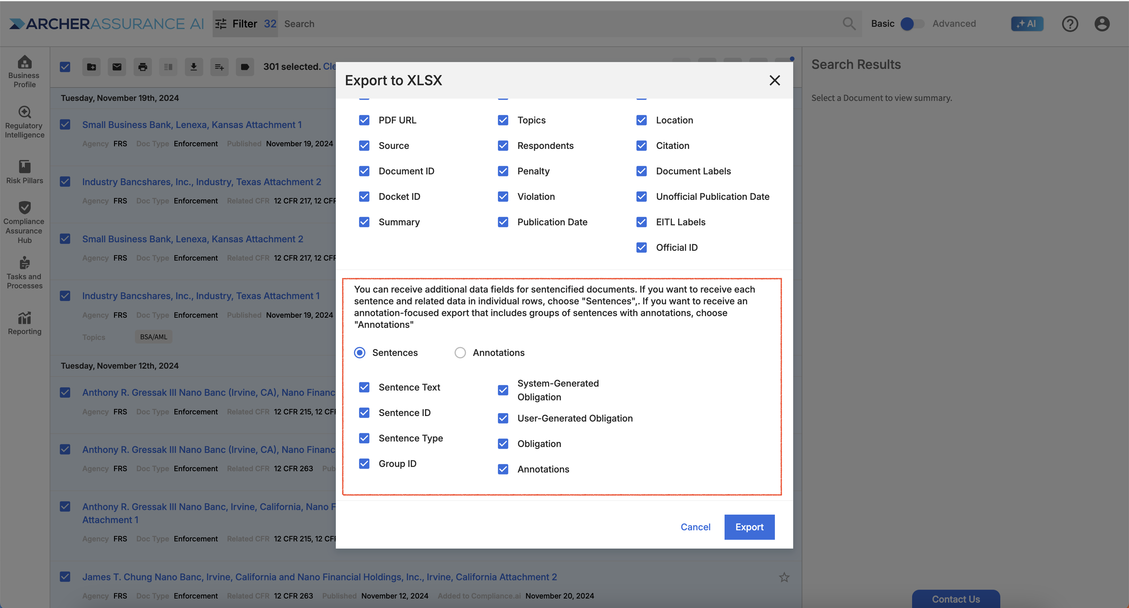Uncheck the Publication Date checkbox
Image resolution: width=1129 pixels, height=608 pixels.
point(503,222)
